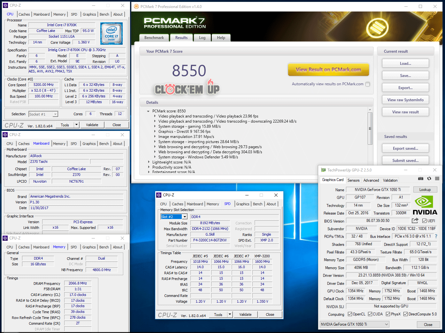Open the GPU-Z hamburger menu
Viewport: 445px width, 333px height.
coord(437,178)
